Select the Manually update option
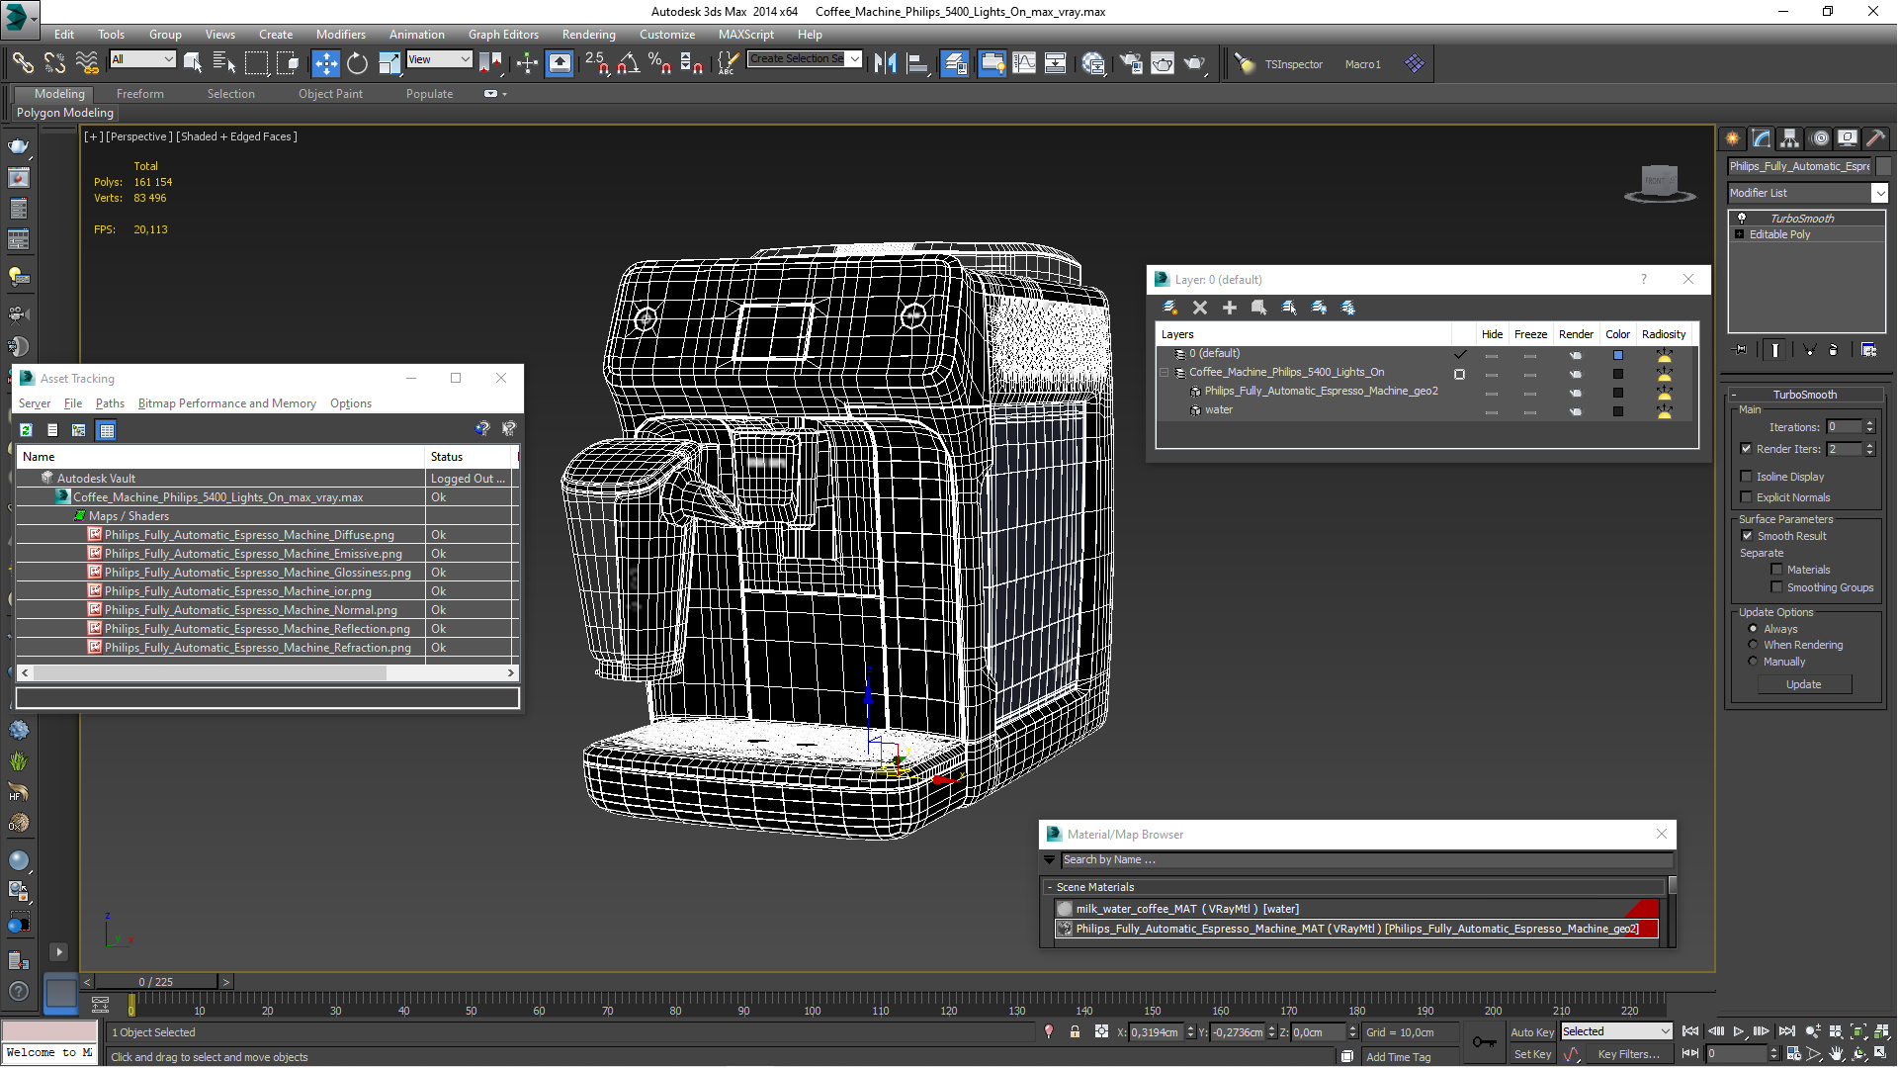Screen dimensions: 1898x1068 click(x=1754, y=662)
